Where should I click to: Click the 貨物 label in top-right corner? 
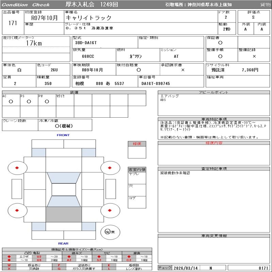point(265,5)
